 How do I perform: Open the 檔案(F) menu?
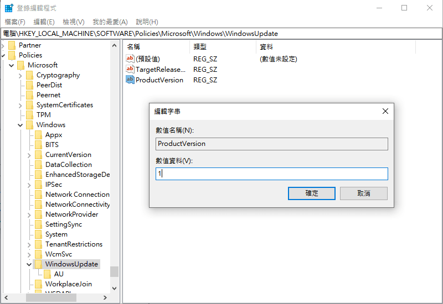coord(15,22)
